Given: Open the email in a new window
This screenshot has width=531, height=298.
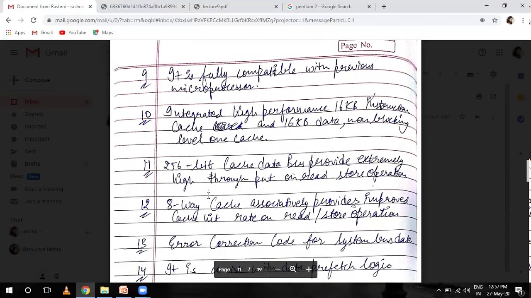Looking at the screenshot, I should (x=493, y=96).
